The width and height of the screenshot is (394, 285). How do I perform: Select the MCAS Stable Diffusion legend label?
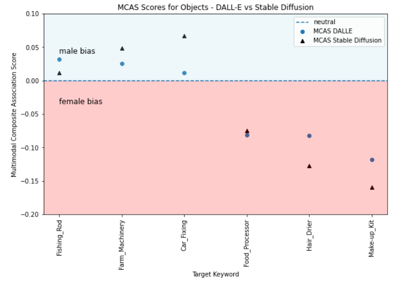[347, 40]
